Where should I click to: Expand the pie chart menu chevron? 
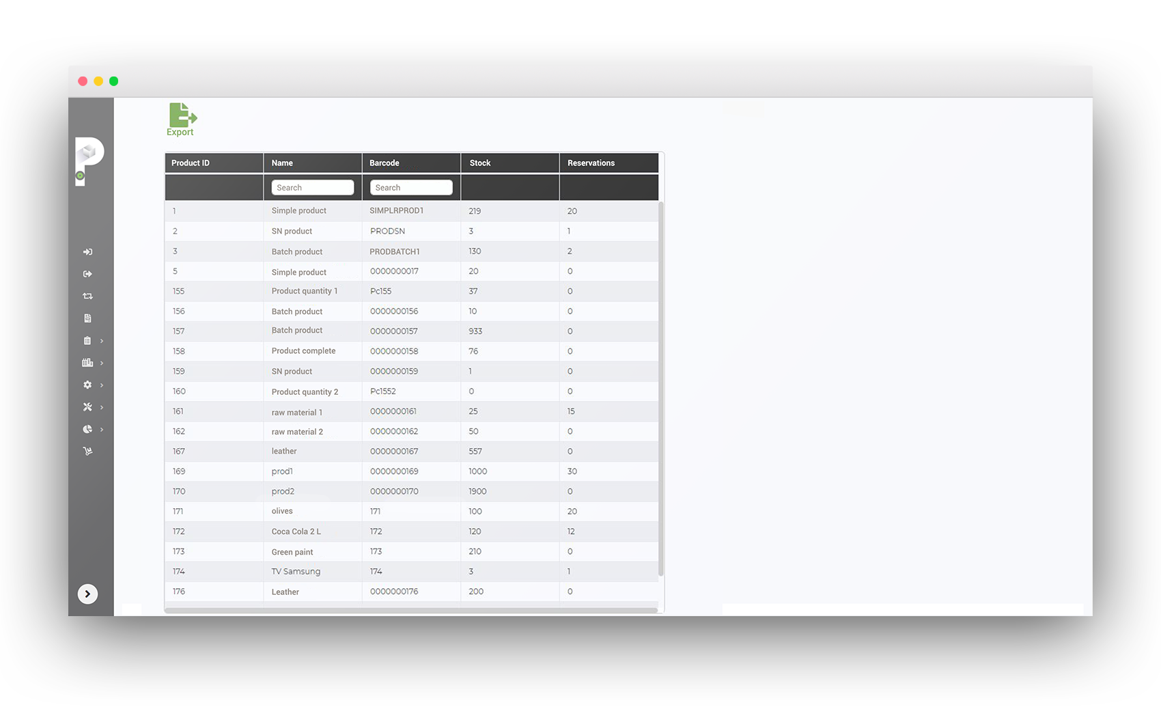coord(102,430)
